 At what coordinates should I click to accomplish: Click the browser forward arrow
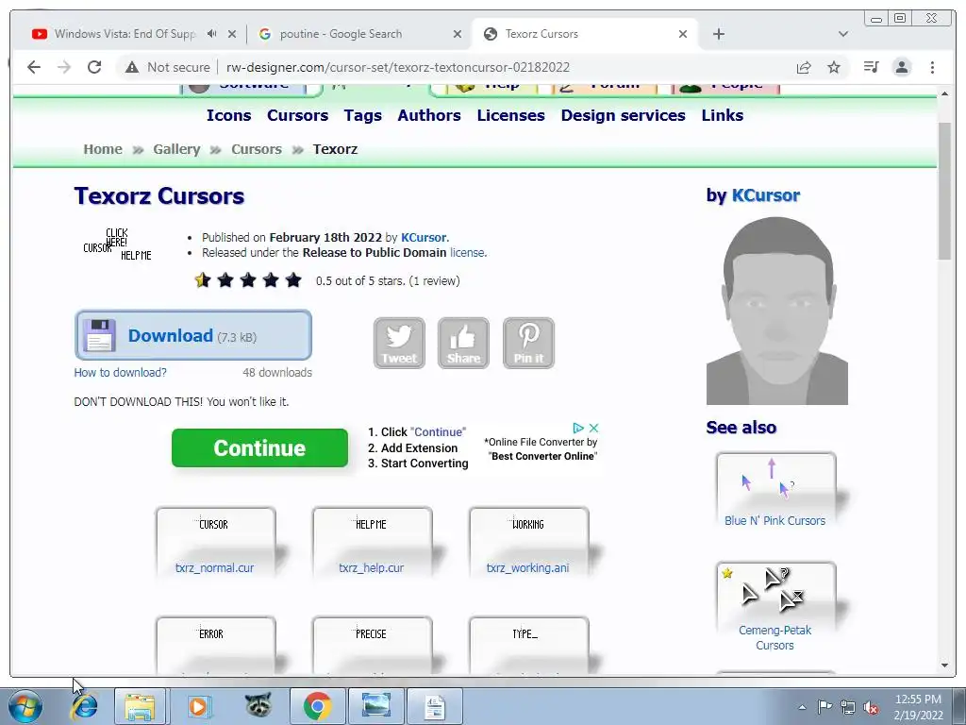pos(64,67)
